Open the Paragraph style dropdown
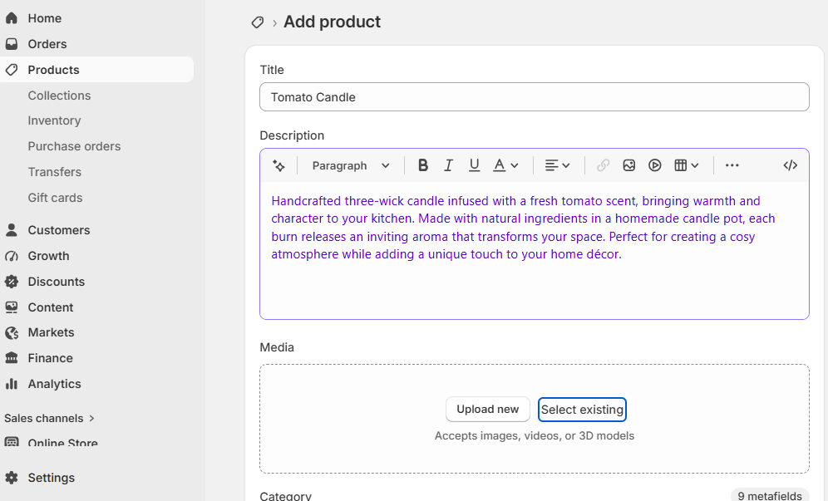Viewport: 828px width, 501px height. (x=351, y=166)
